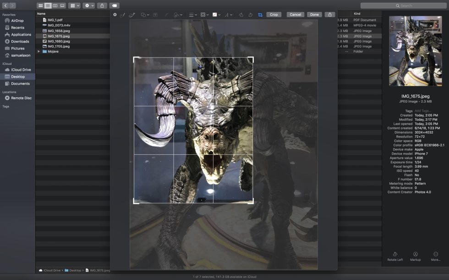Select the Sketch pen tool

122,15
